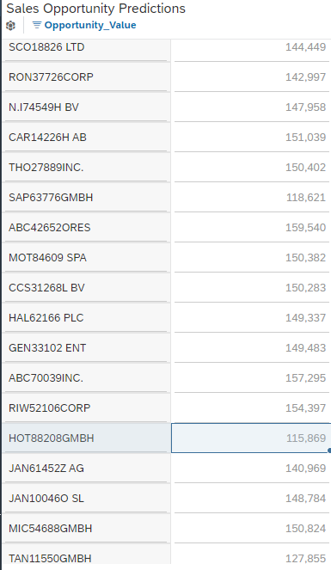Screen dimensions: 331x570
Task: Click the highlighted 115,869 cell
Action: pos(251,438)
